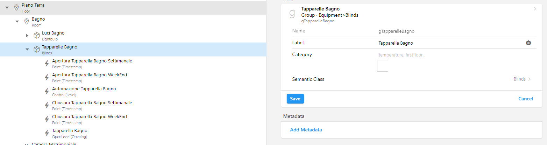Viewport: 547px width, 145px height.
Task: Collapse the Tapparelle Bagno blinds node
Action: (27, 49)
